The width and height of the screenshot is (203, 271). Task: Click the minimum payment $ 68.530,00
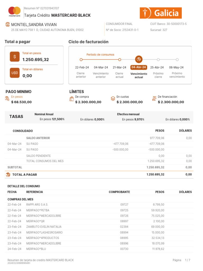click(x=21, y=102)
